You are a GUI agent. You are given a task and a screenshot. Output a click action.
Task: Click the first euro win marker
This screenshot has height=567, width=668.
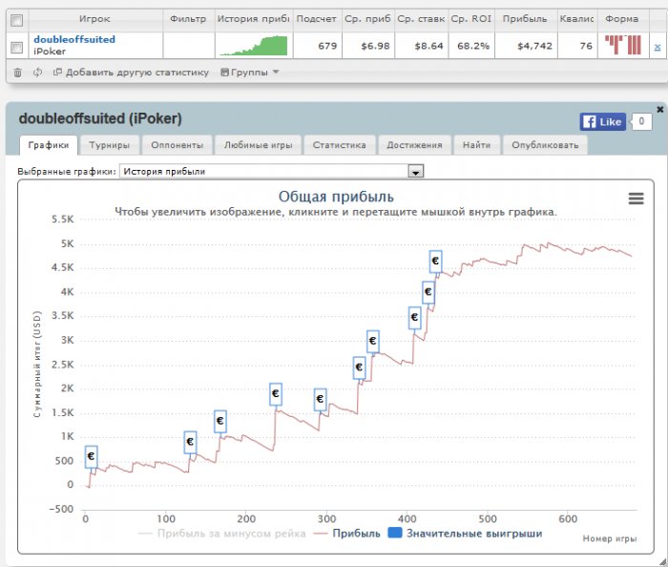[91, 456]
